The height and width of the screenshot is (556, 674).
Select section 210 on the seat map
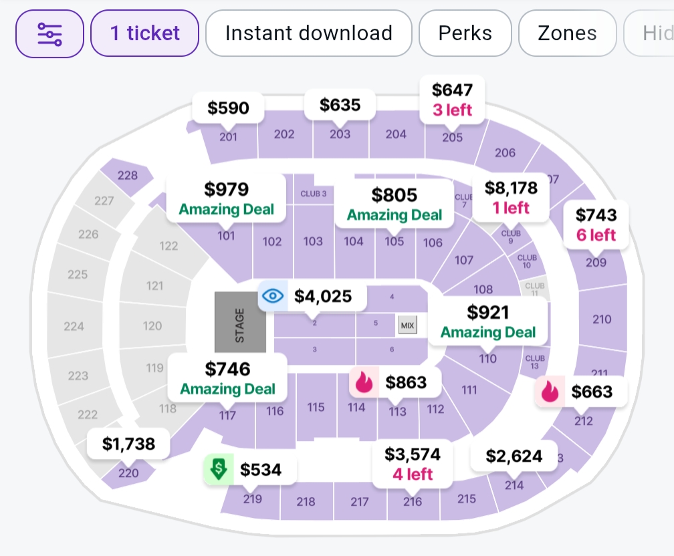[x=602, y=319]
